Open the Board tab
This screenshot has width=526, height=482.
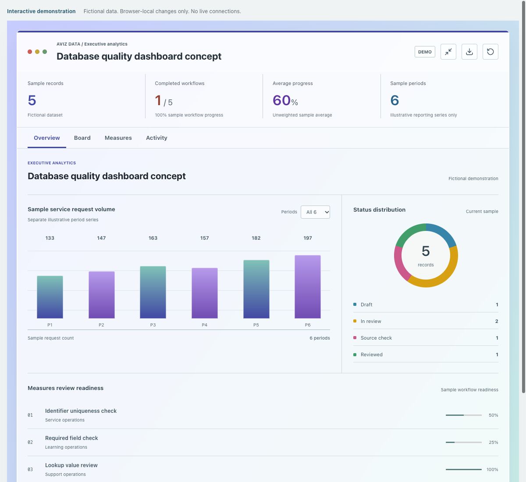click(82, 138)
